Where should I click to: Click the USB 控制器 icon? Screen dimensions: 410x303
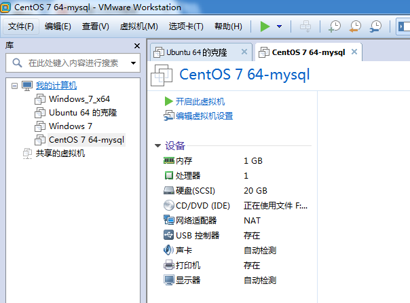coord(168,235)
